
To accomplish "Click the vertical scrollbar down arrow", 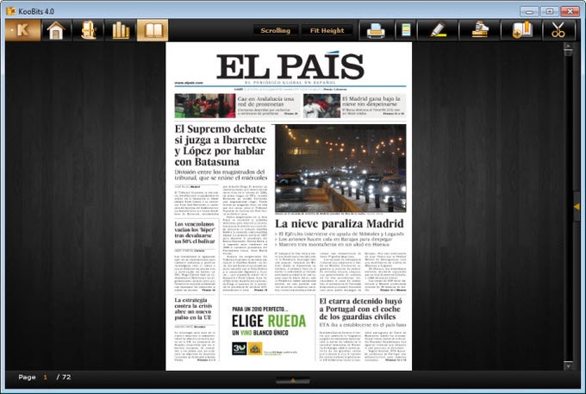I will (568, 366).
